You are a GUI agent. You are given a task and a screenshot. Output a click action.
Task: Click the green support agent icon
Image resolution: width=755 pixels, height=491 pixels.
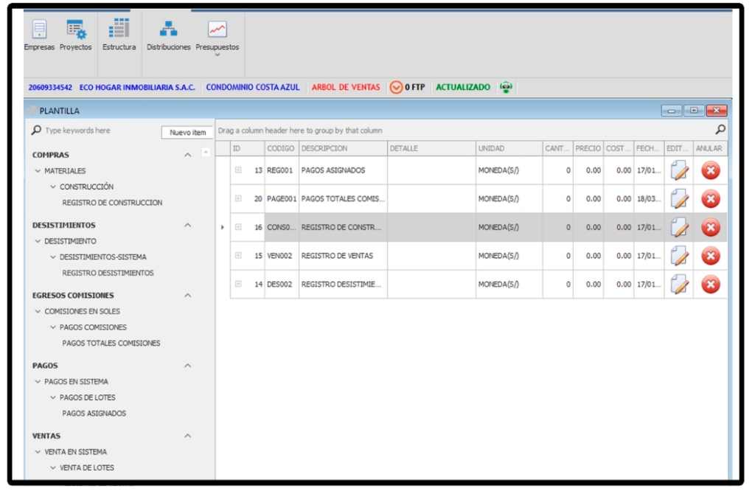(506, 87)
